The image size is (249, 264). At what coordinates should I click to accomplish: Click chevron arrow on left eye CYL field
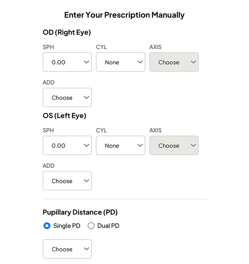(140, 145)
